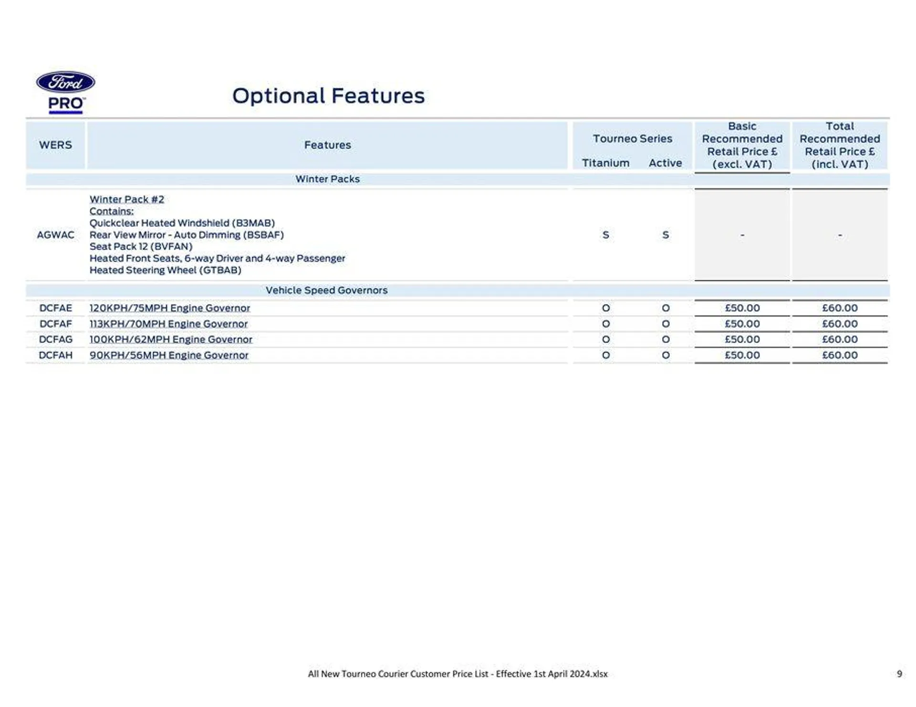Screen dimensions: 916x707
Task: Select the price list filename footer text
Action: tap(458, 674)
